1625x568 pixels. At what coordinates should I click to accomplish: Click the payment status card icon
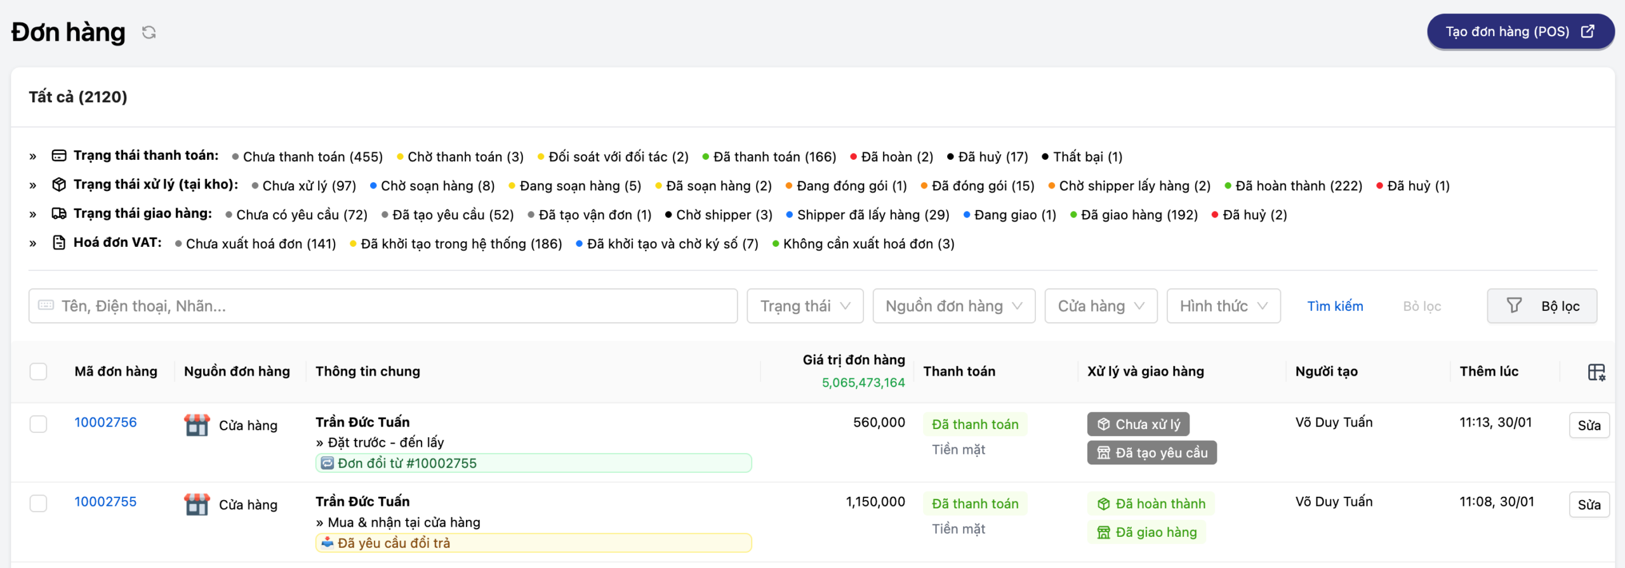pos(59,155)
